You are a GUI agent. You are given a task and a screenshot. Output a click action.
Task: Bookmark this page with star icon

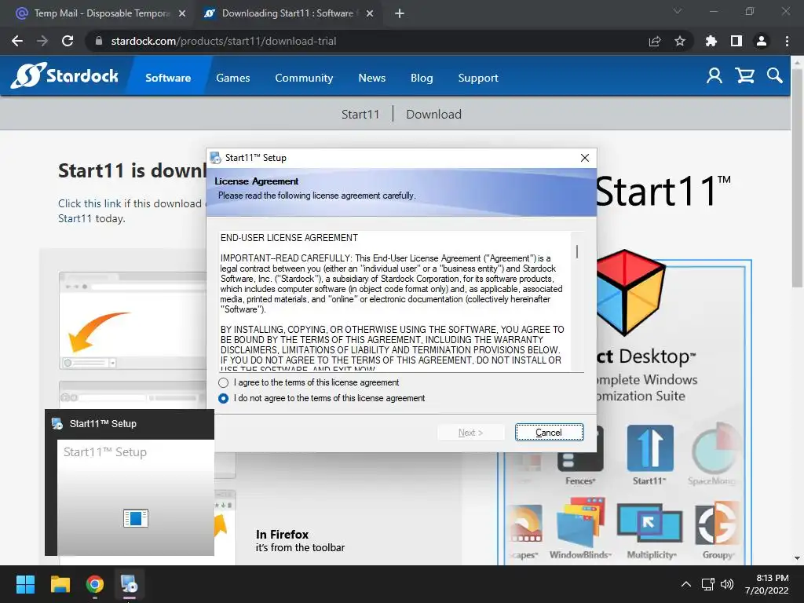[680, 41]
